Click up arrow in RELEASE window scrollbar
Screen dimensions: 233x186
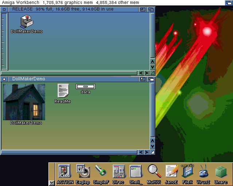point(153,61)
